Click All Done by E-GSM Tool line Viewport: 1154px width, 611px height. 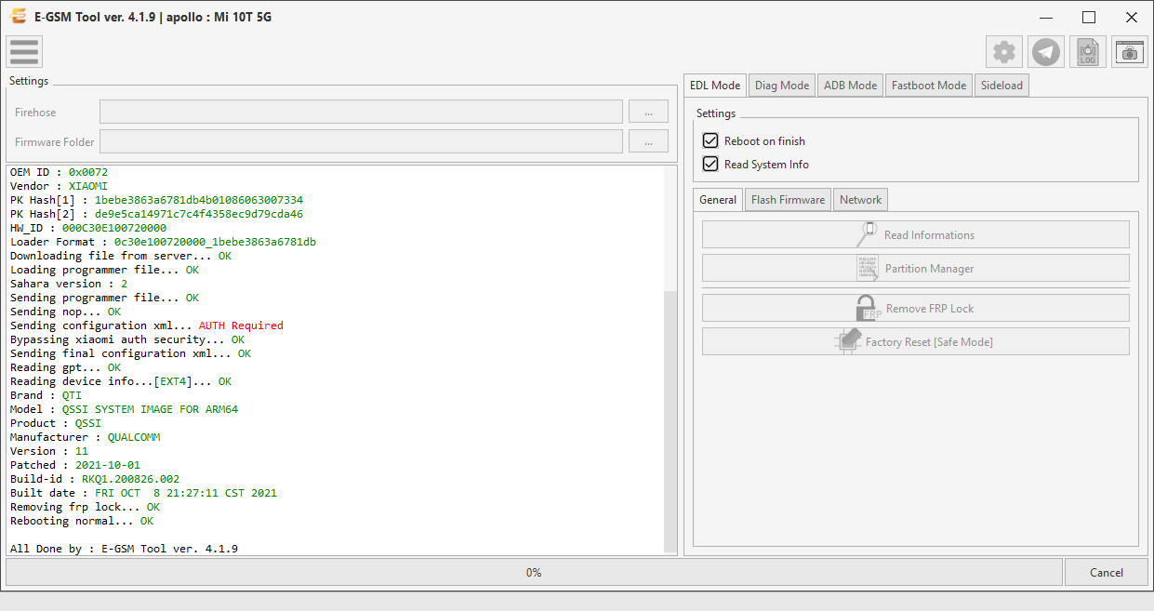(124, 549)
